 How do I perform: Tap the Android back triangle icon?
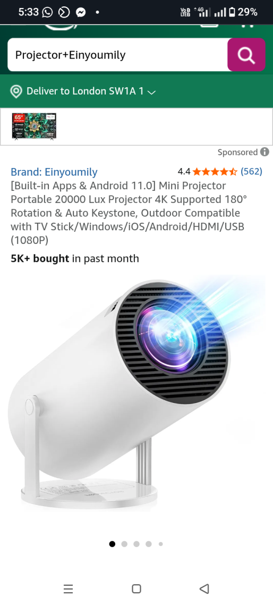[204, 589]
